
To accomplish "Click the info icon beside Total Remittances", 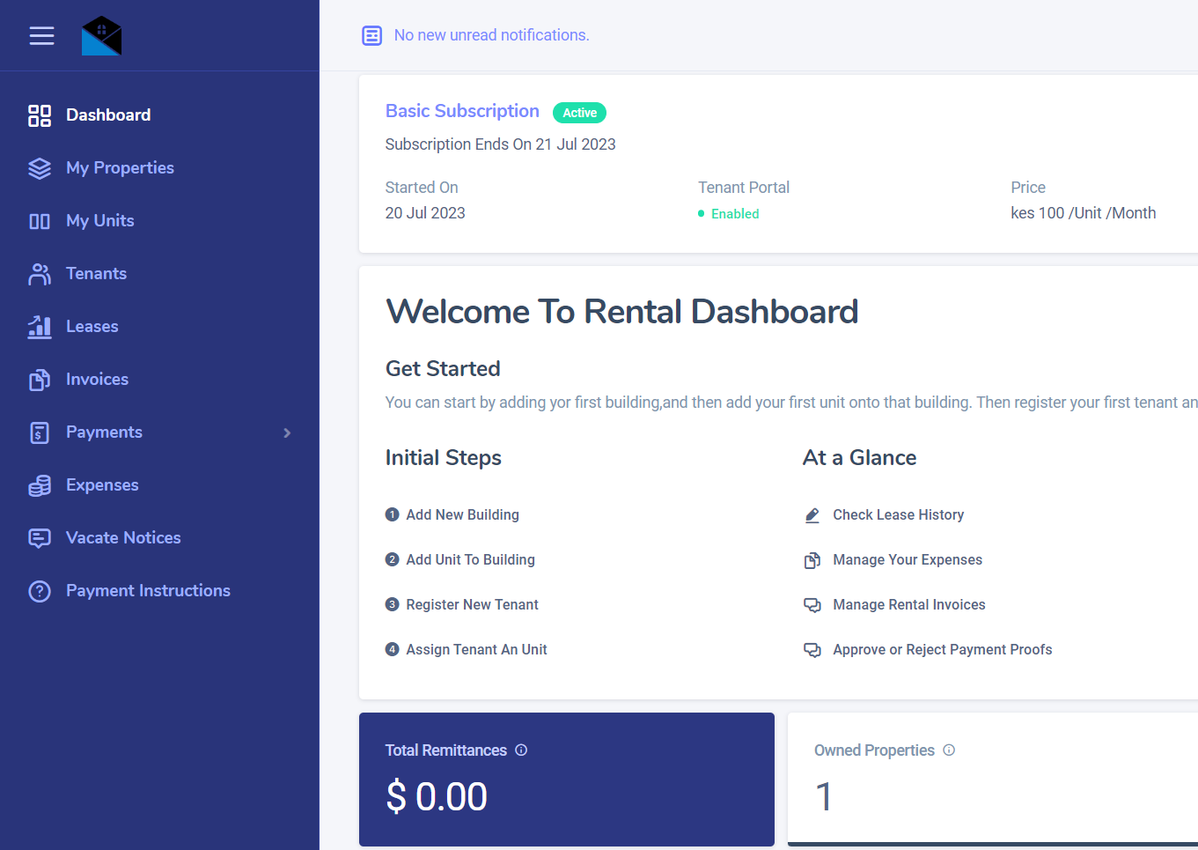I will click(x=521, y=750).
